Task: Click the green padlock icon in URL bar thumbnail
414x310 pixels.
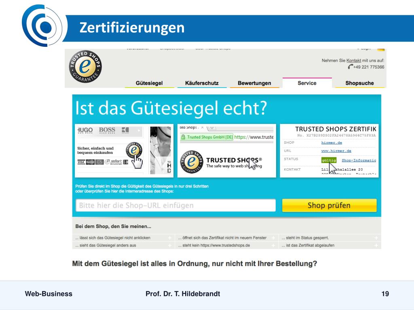Action: pos(183,137)
